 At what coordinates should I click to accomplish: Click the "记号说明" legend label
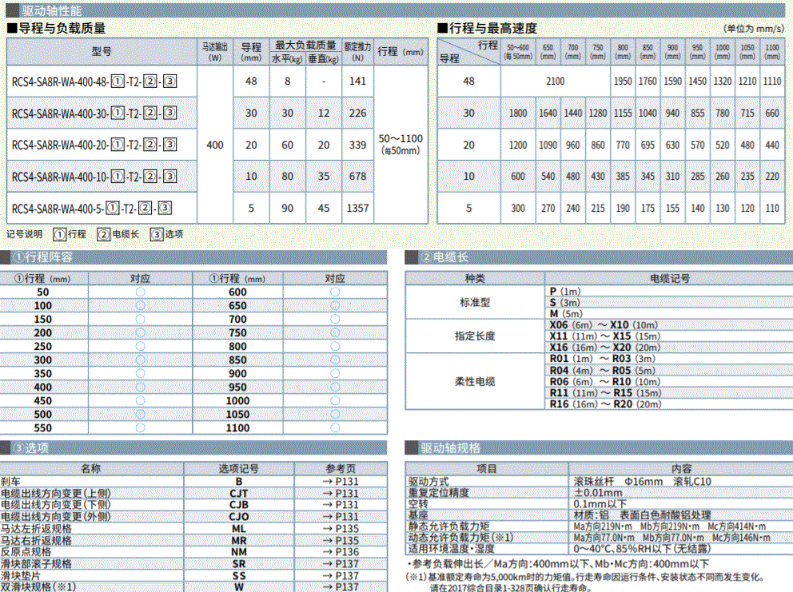pyautogui.click(x=24, y=234)
